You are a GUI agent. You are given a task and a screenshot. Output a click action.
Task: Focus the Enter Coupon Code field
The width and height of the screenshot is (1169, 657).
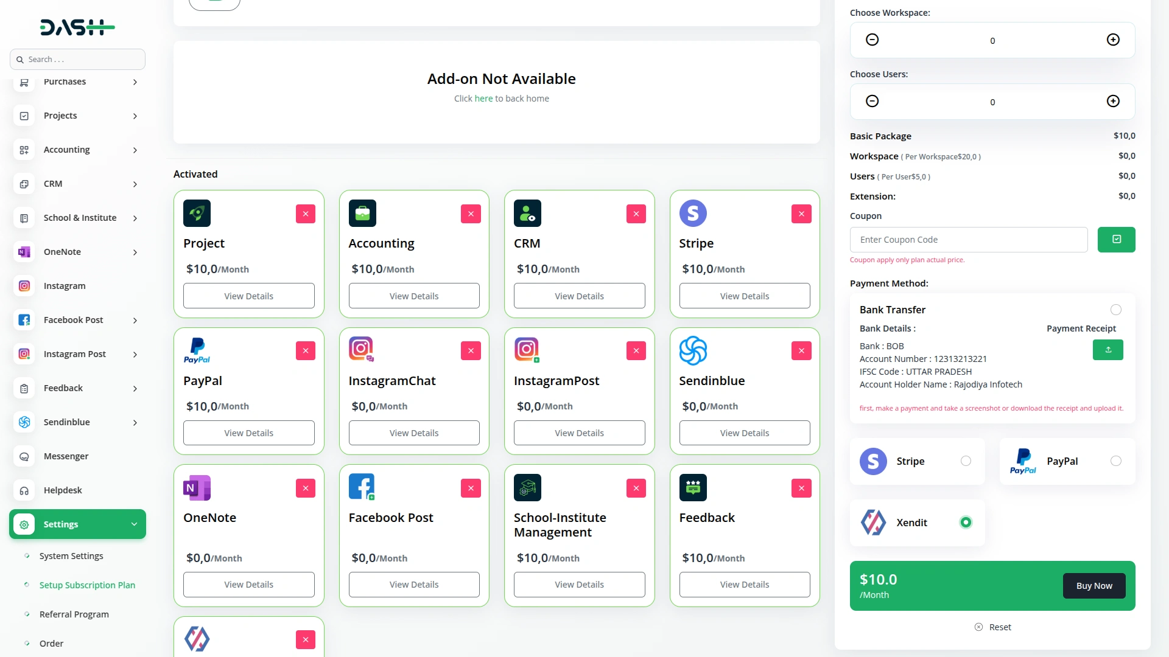pyautogui.click(x=968, y=240)
